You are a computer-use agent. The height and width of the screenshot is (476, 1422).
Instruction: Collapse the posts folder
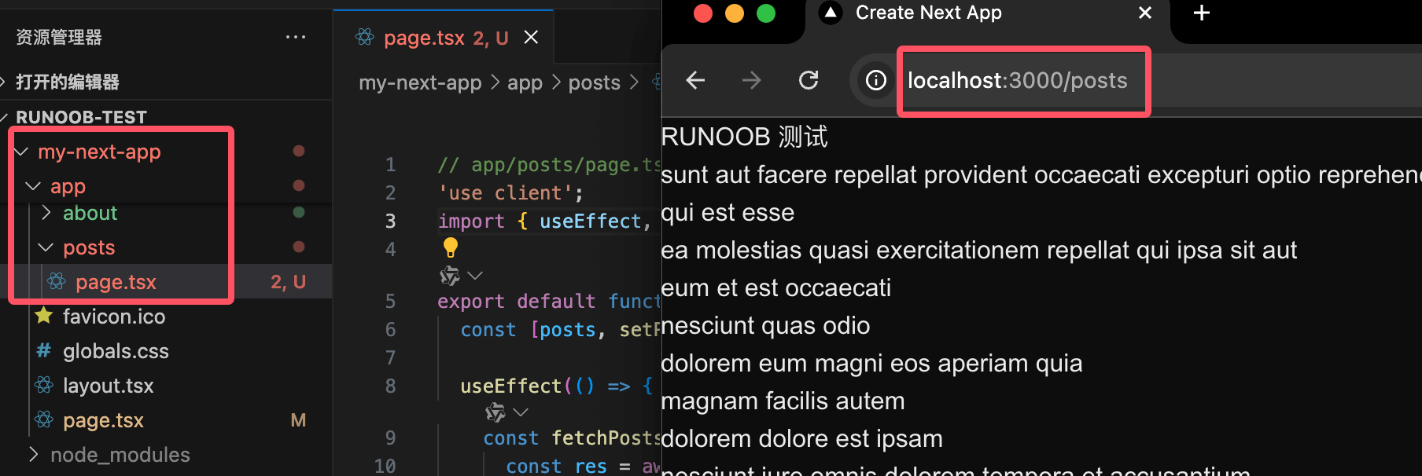(x=88, y=247)
